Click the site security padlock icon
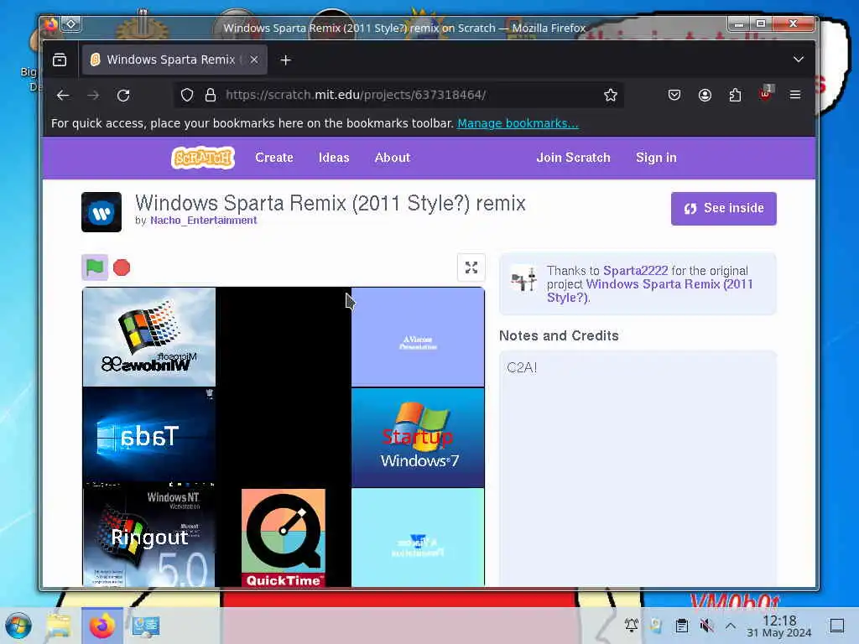The height and width of the screenshot is (644, 859). (x=211, y=96)
